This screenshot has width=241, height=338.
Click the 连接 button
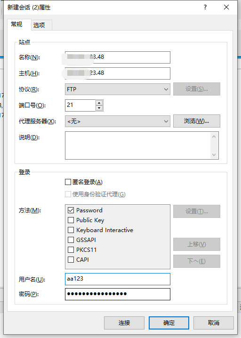(x=124, y=322)
